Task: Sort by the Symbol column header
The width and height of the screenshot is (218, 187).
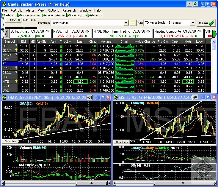Action: [x=10, y=41]
